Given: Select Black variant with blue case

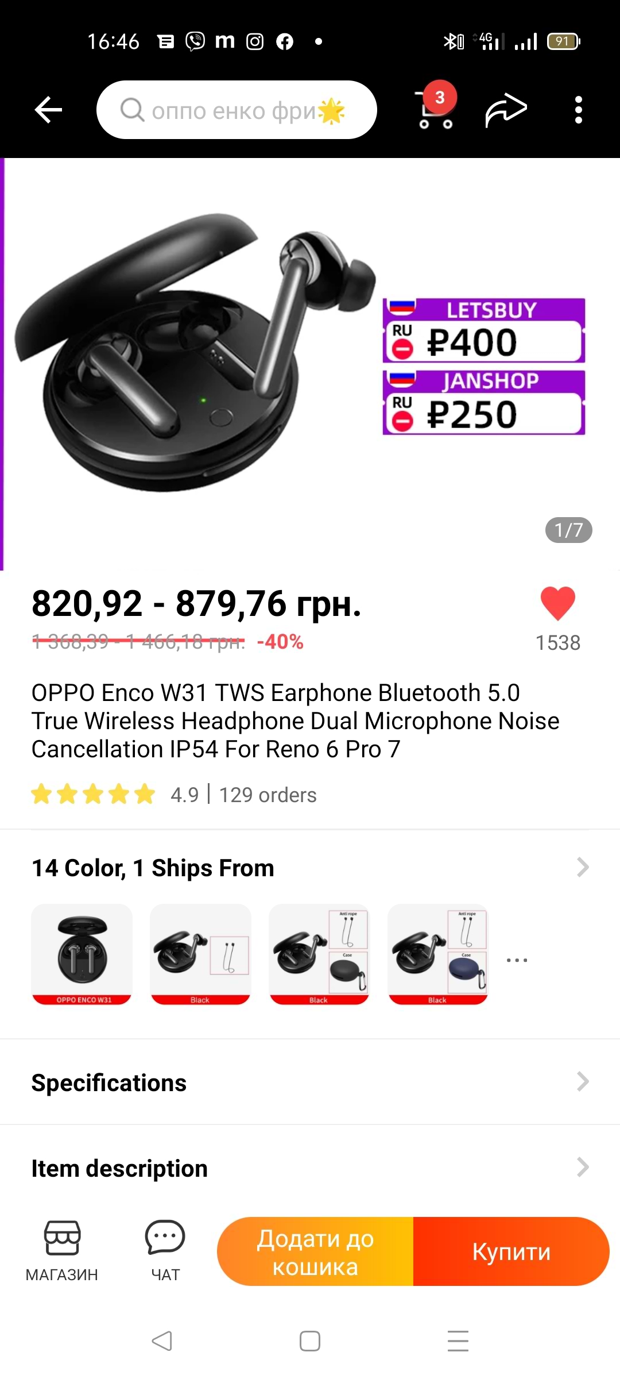Looking at the screenshot, I should click(x=438, y=954).
